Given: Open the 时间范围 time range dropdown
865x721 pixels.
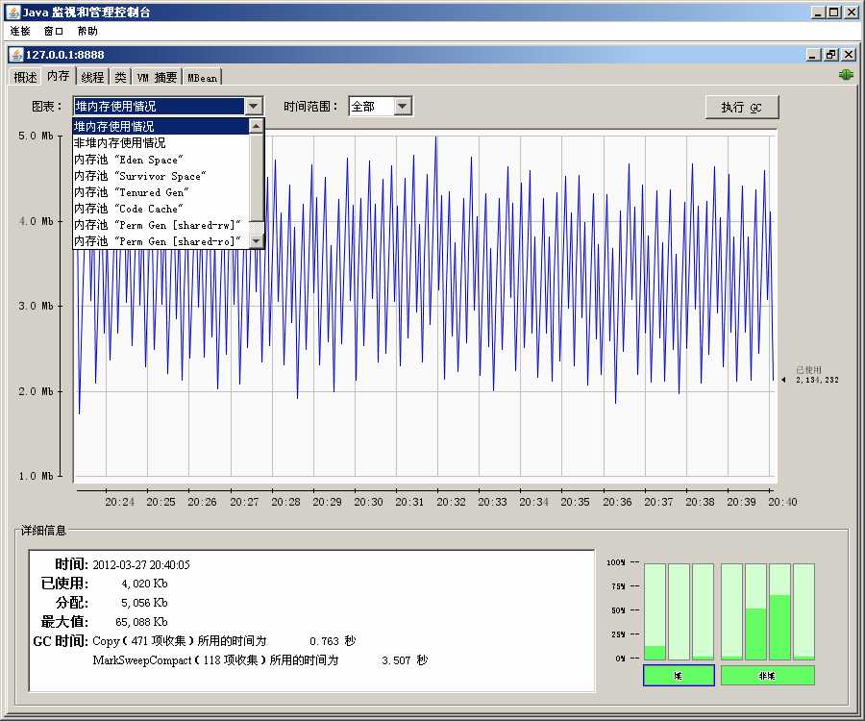Looking at the screenshot, I should (403, 107).
